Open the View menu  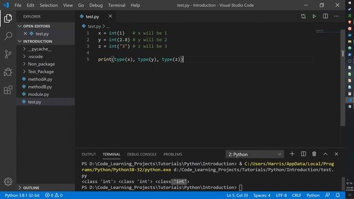click(67, 5)
